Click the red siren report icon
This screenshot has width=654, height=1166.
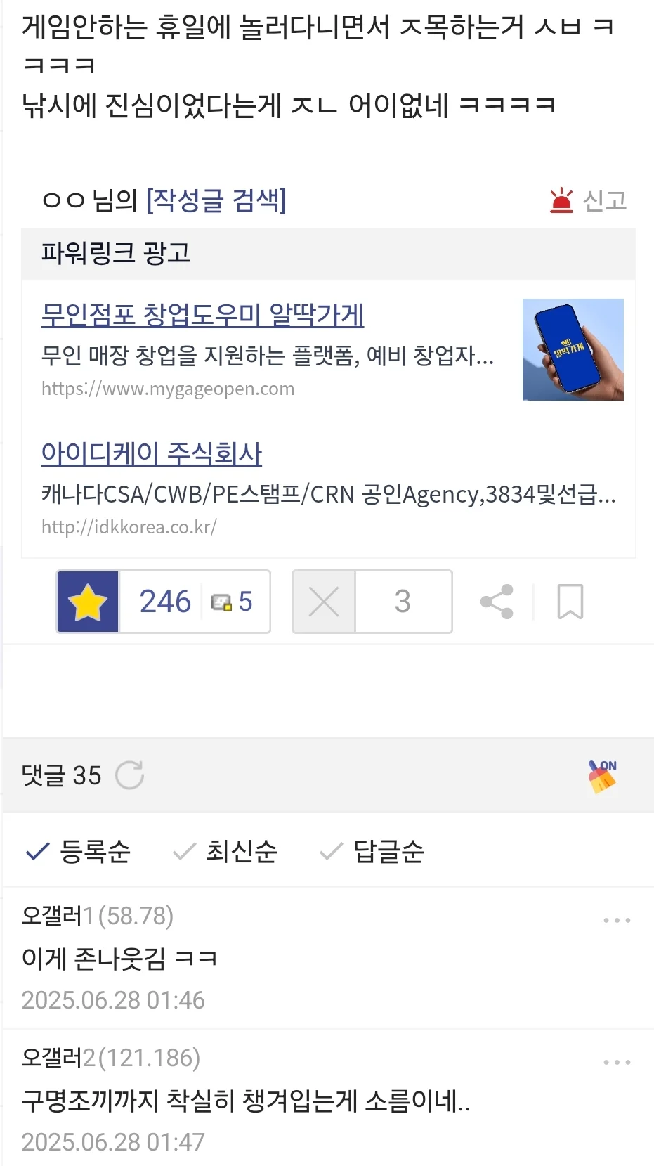coord(561,201)
